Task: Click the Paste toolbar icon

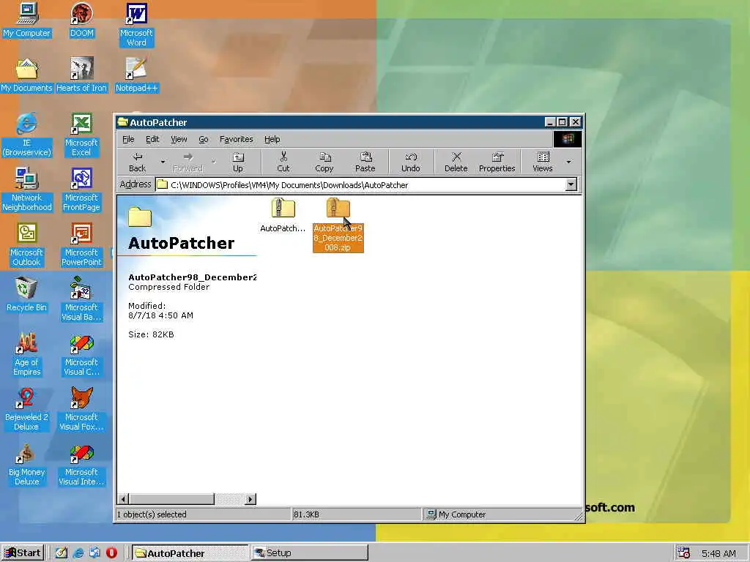Action: (365, 162)
